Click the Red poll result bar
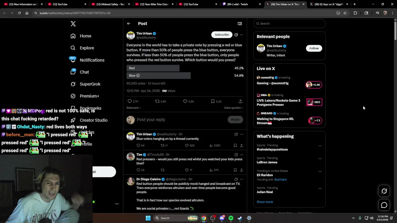 click(x=153, y=68)
